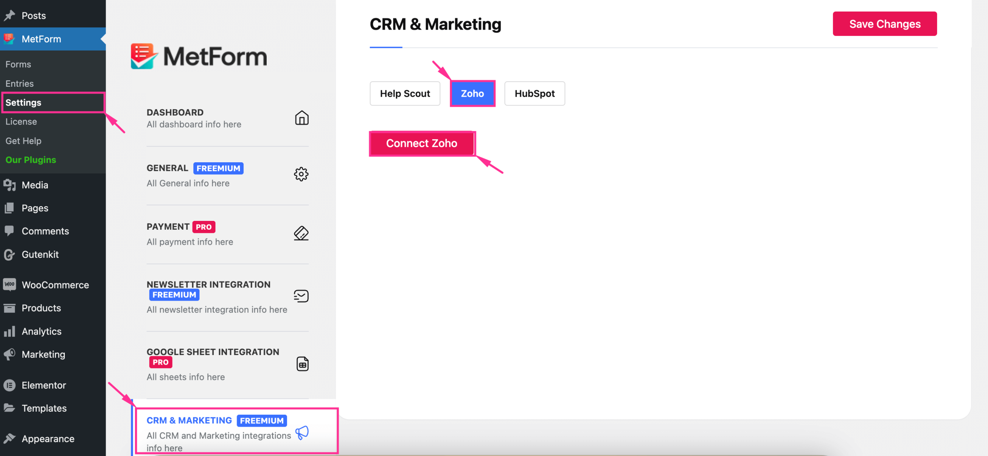Click the Comments bubble icon

pos(10,231)
